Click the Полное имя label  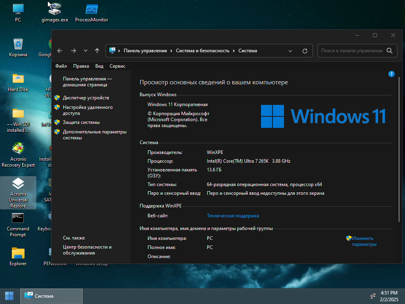(161, 247)
